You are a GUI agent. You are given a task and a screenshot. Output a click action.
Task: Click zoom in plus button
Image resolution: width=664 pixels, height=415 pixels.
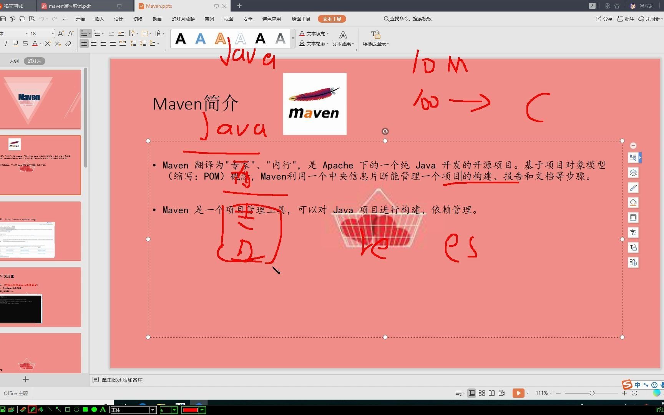coord(624,393)
